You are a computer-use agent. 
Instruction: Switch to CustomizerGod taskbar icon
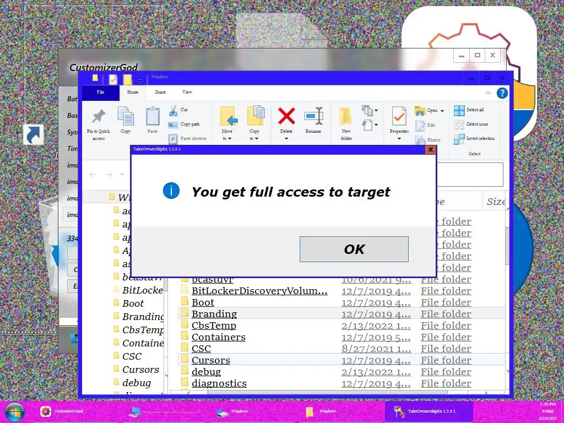(45, 411)
